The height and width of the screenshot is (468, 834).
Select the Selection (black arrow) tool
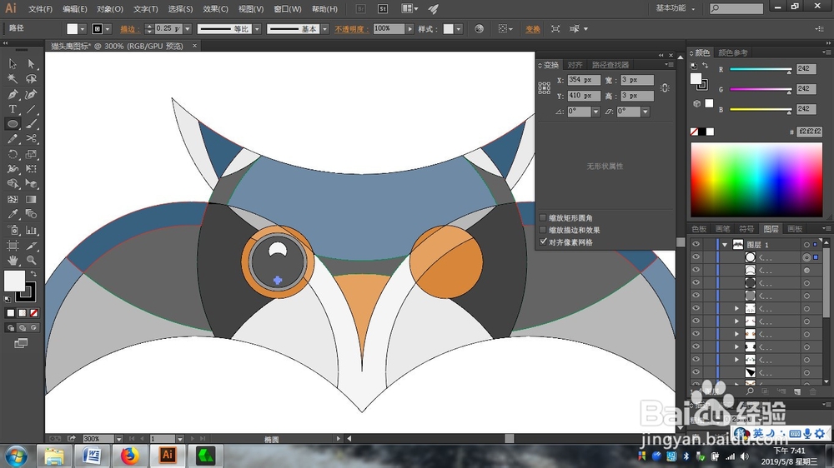click(x=13, y=64)
